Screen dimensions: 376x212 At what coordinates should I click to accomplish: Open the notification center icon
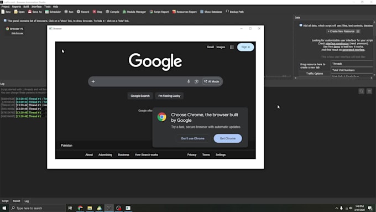click(x=370, y=208)
